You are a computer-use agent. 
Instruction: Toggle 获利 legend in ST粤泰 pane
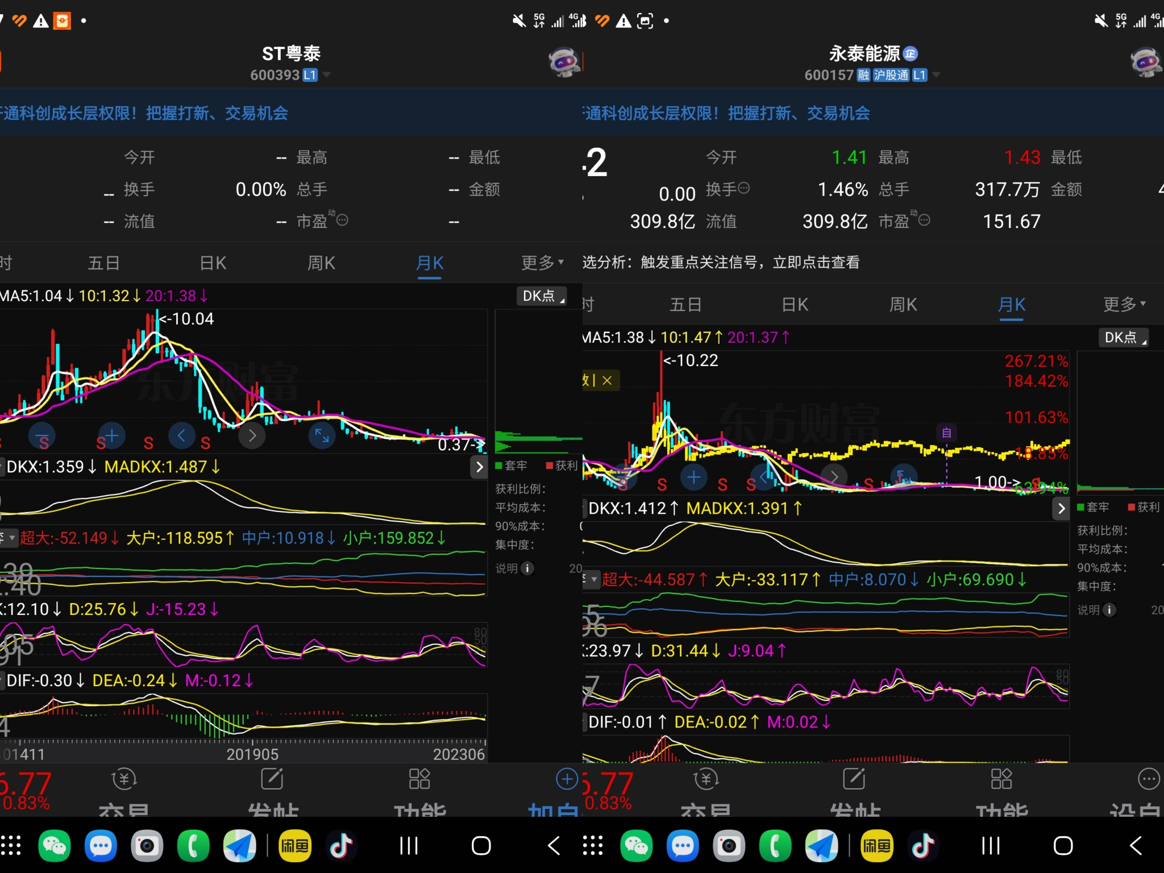pos(562,466)
